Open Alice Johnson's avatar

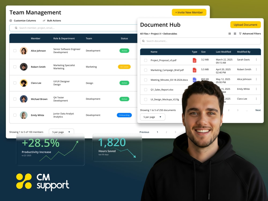[24, 51]
